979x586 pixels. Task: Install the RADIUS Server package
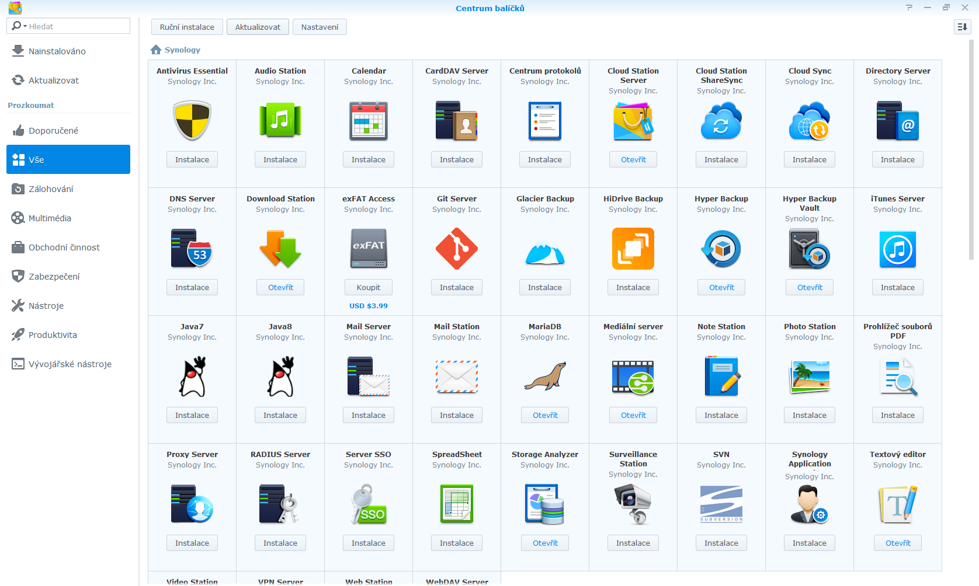pyautogui.click(x=280, y=543)
